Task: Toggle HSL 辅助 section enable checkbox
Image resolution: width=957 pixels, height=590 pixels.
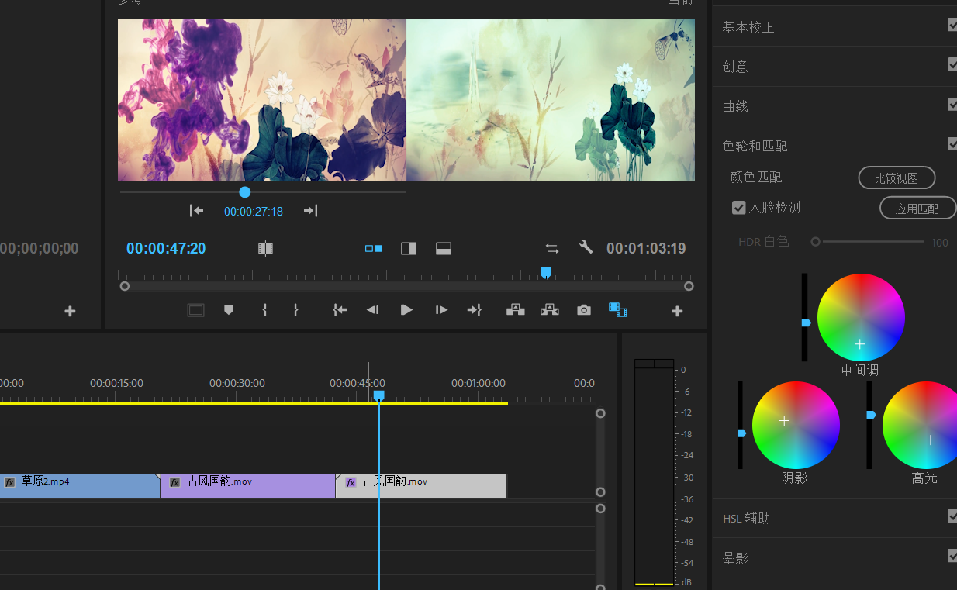Action: pyautogui.click(x=952, y=516)
